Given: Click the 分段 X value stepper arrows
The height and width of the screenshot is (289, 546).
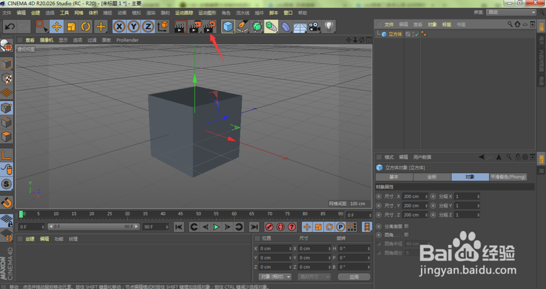Looking at the screenshot, I should [x=478, y=196].
